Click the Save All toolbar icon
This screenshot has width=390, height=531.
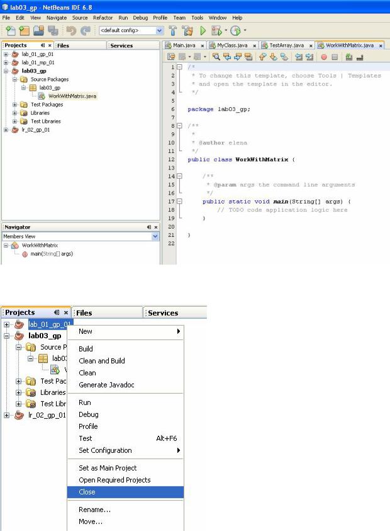53,31
